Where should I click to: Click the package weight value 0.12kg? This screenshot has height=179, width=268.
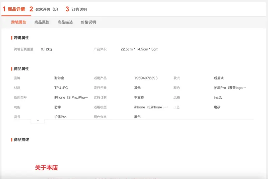pos(46,49)
